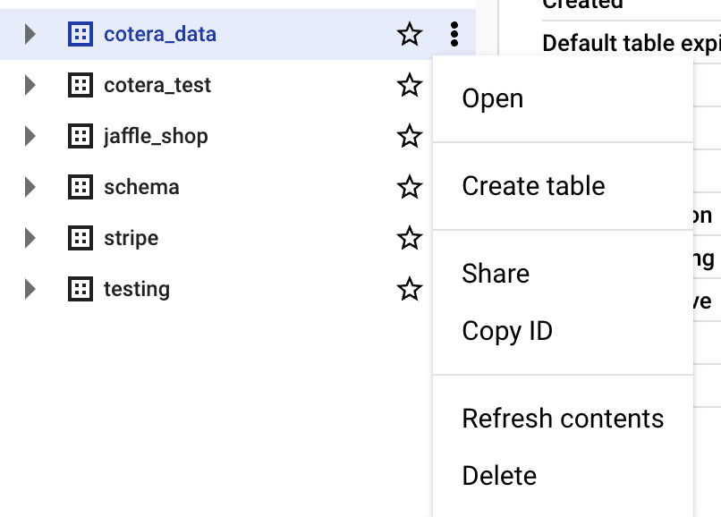Star the cotera_data dataset

pos(410,35)
